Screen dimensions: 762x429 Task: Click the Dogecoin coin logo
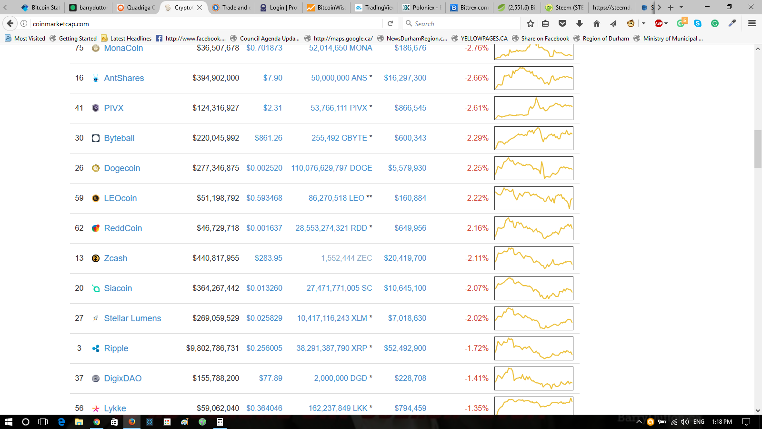pos(96,168)
